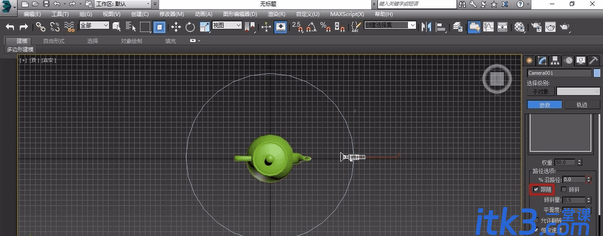
Task: Open the Schematic View icon
Action: (x=503, y=26)
